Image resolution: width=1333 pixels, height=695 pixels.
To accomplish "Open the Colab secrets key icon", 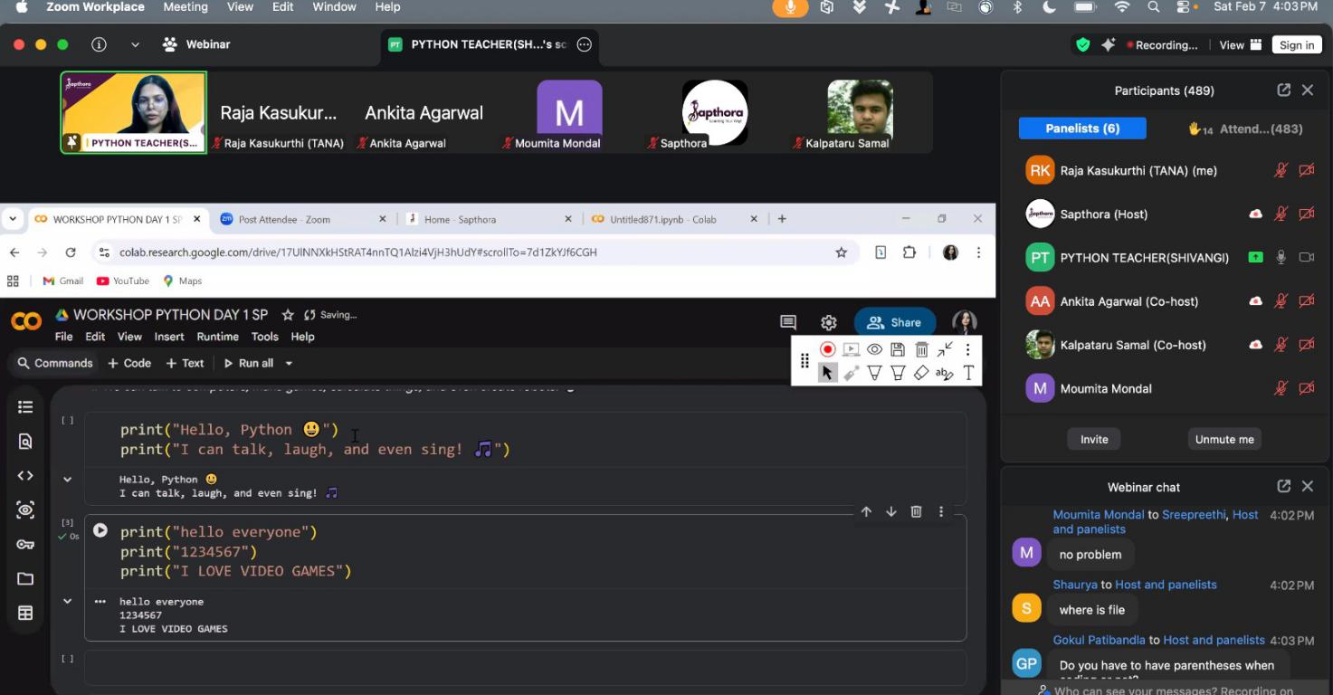I will coord(25,544).
